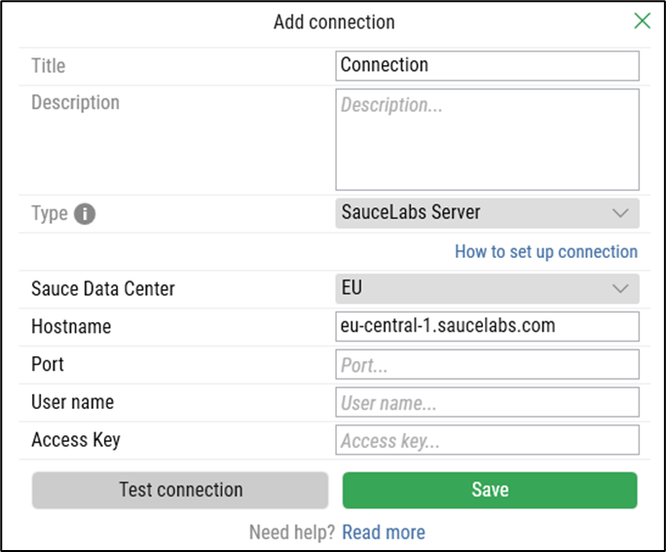
Task: Focus the User name input field
Action: (x=487, y=402)
